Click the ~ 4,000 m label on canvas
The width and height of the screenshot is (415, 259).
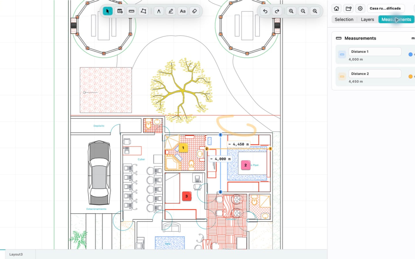pyautogui.click(x=220, y=159)
